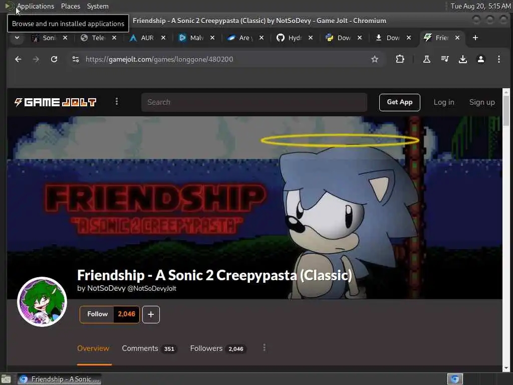Switch to the AUR tab
The height and width of the screenshot is (385, 513).
[143, 38]
